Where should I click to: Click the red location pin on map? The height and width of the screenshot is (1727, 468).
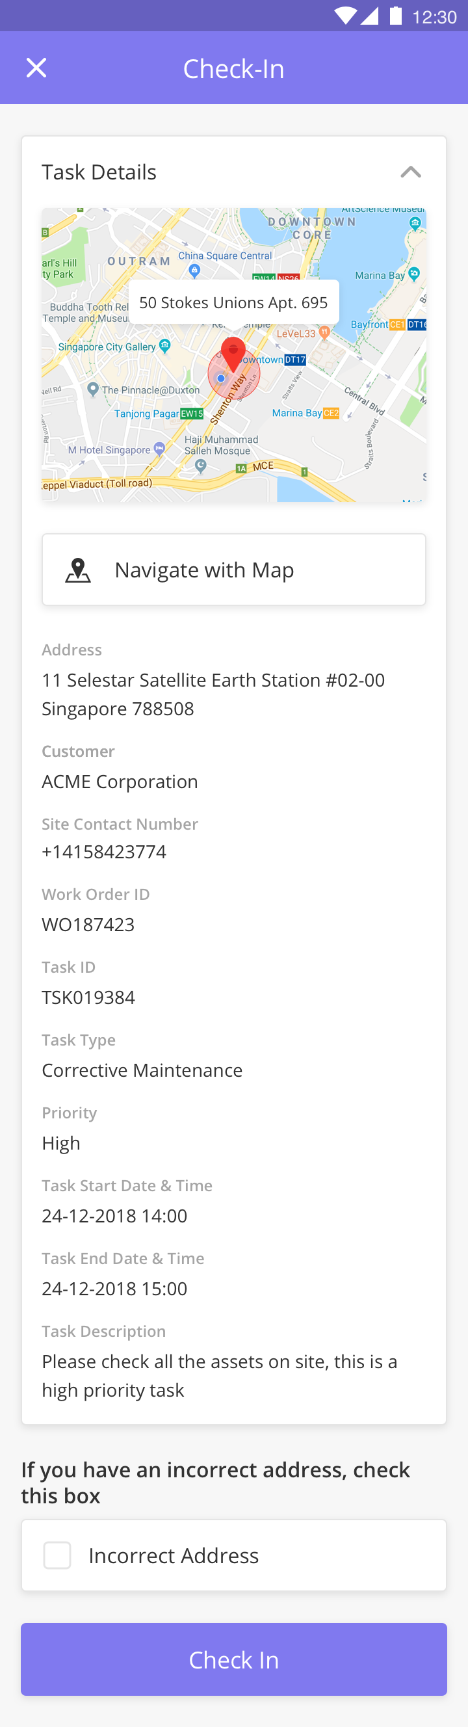point(233,354)
